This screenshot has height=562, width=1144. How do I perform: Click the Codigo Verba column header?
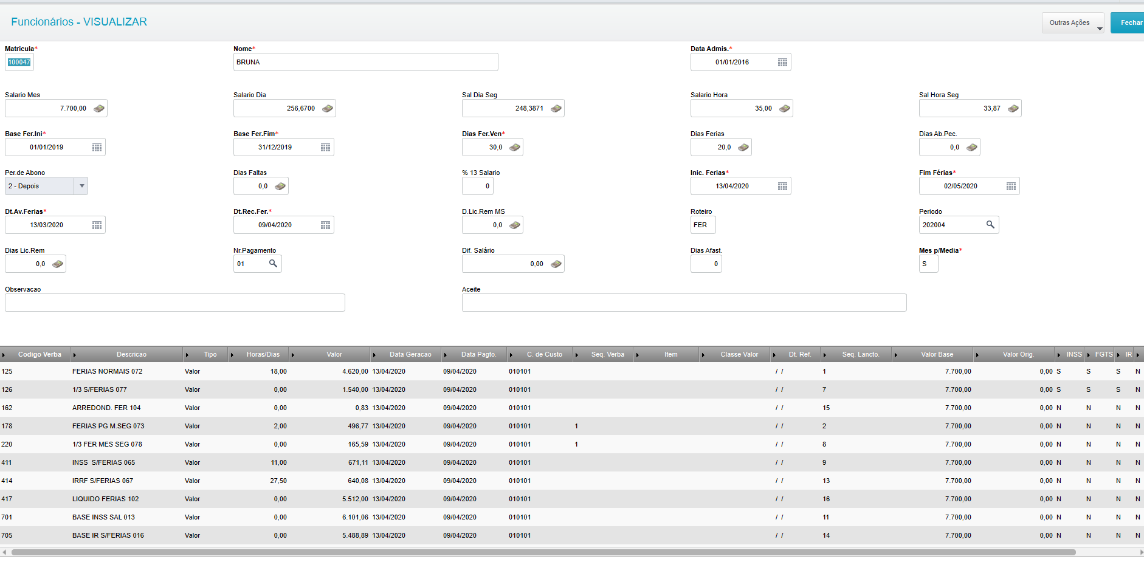click(x=40, y=354)
